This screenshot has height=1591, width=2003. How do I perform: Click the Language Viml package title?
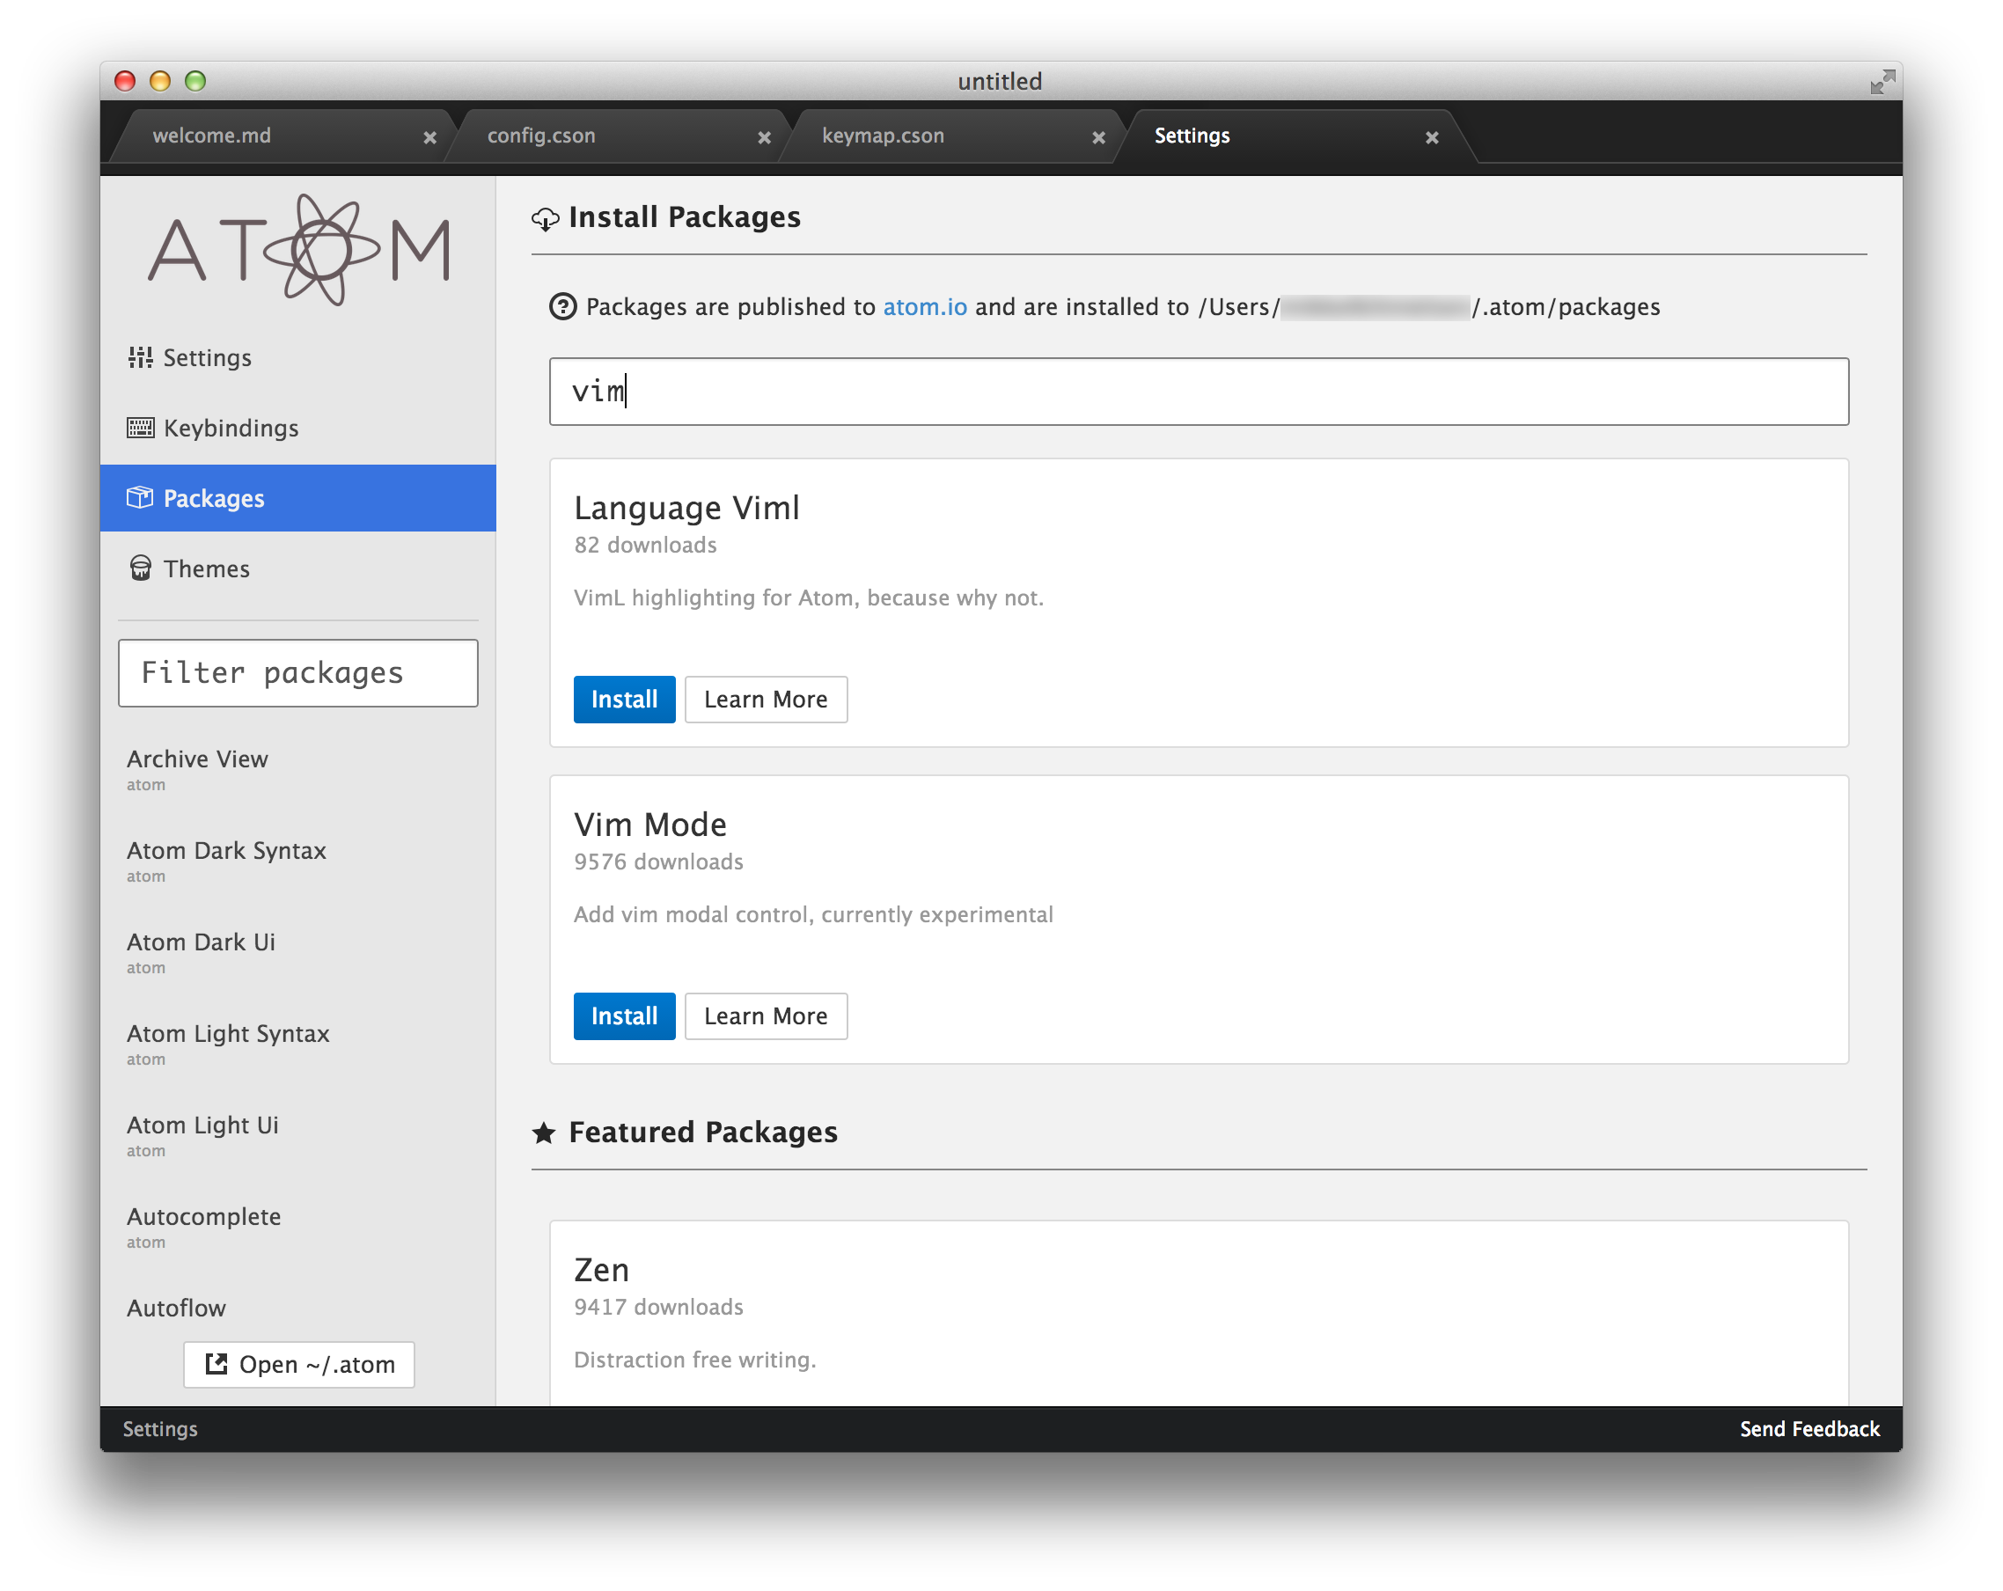(686, 508)
